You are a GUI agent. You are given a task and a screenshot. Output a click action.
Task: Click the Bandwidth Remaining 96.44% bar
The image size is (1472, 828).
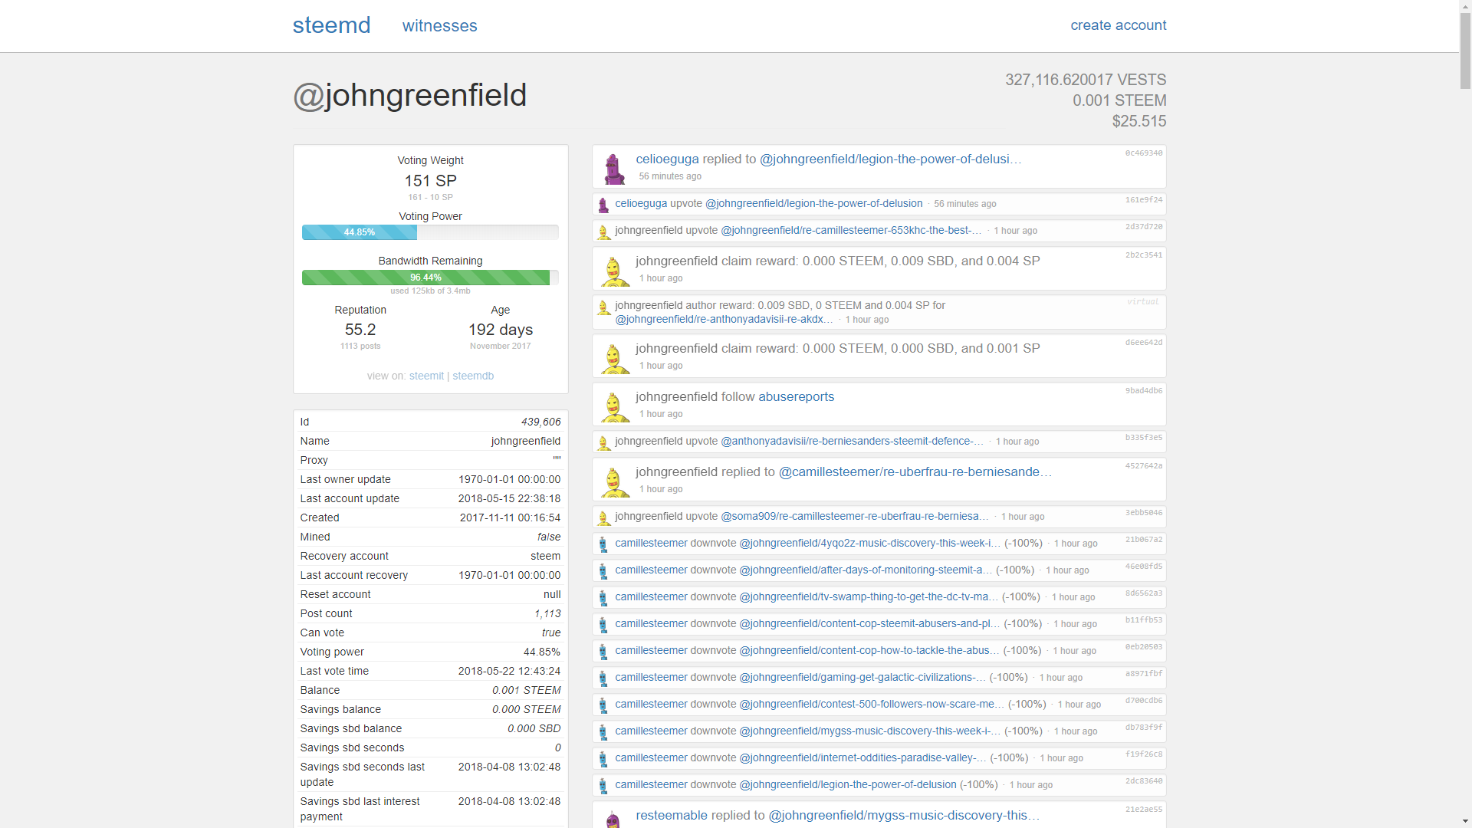(x=430, y=278)
